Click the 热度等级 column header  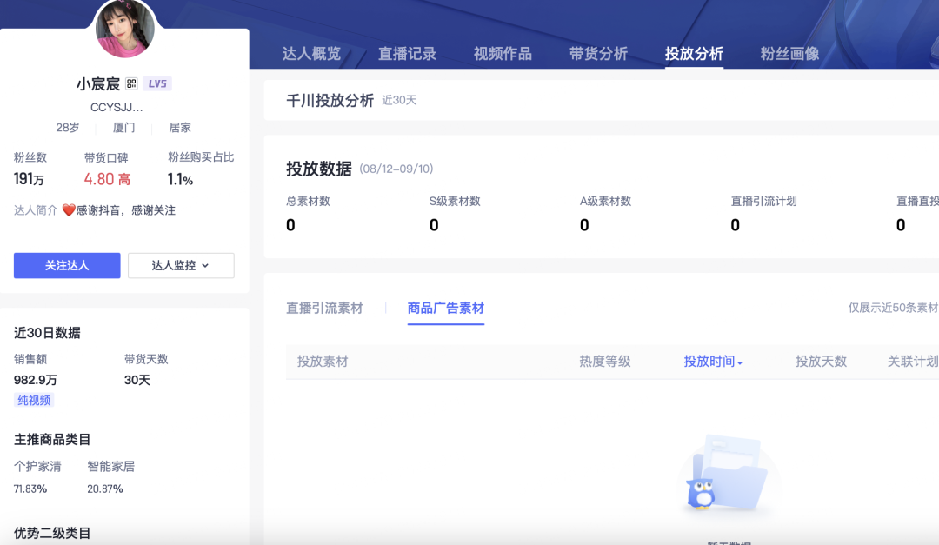coord(605,362)
